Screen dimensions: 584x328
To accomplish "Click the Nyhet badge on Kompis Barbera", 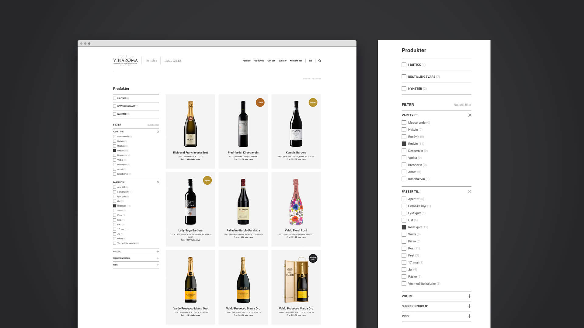I will [x=313, y=102].
